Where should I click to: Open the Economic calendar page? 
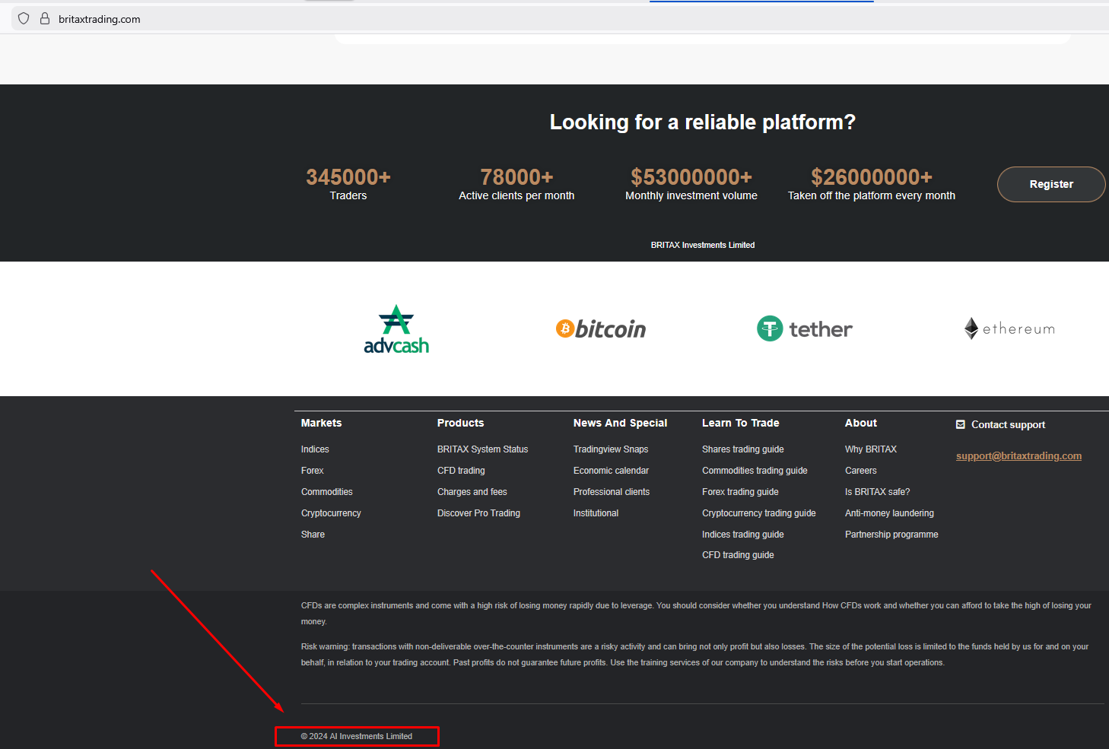pyautogui.click(x=611, y=470)
